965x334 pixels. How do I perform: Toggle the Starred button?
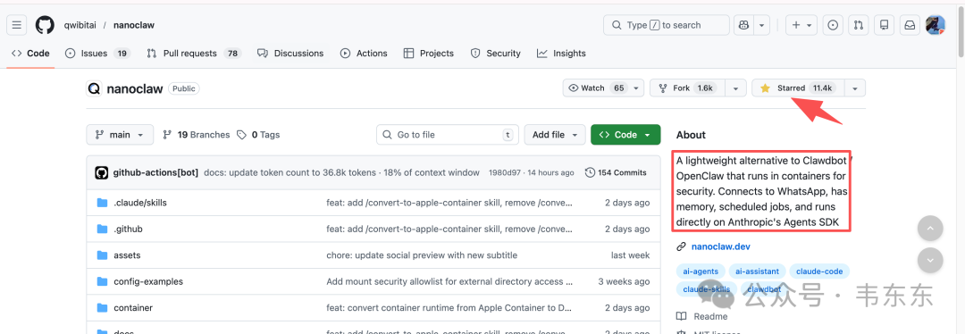click(798, 88)
